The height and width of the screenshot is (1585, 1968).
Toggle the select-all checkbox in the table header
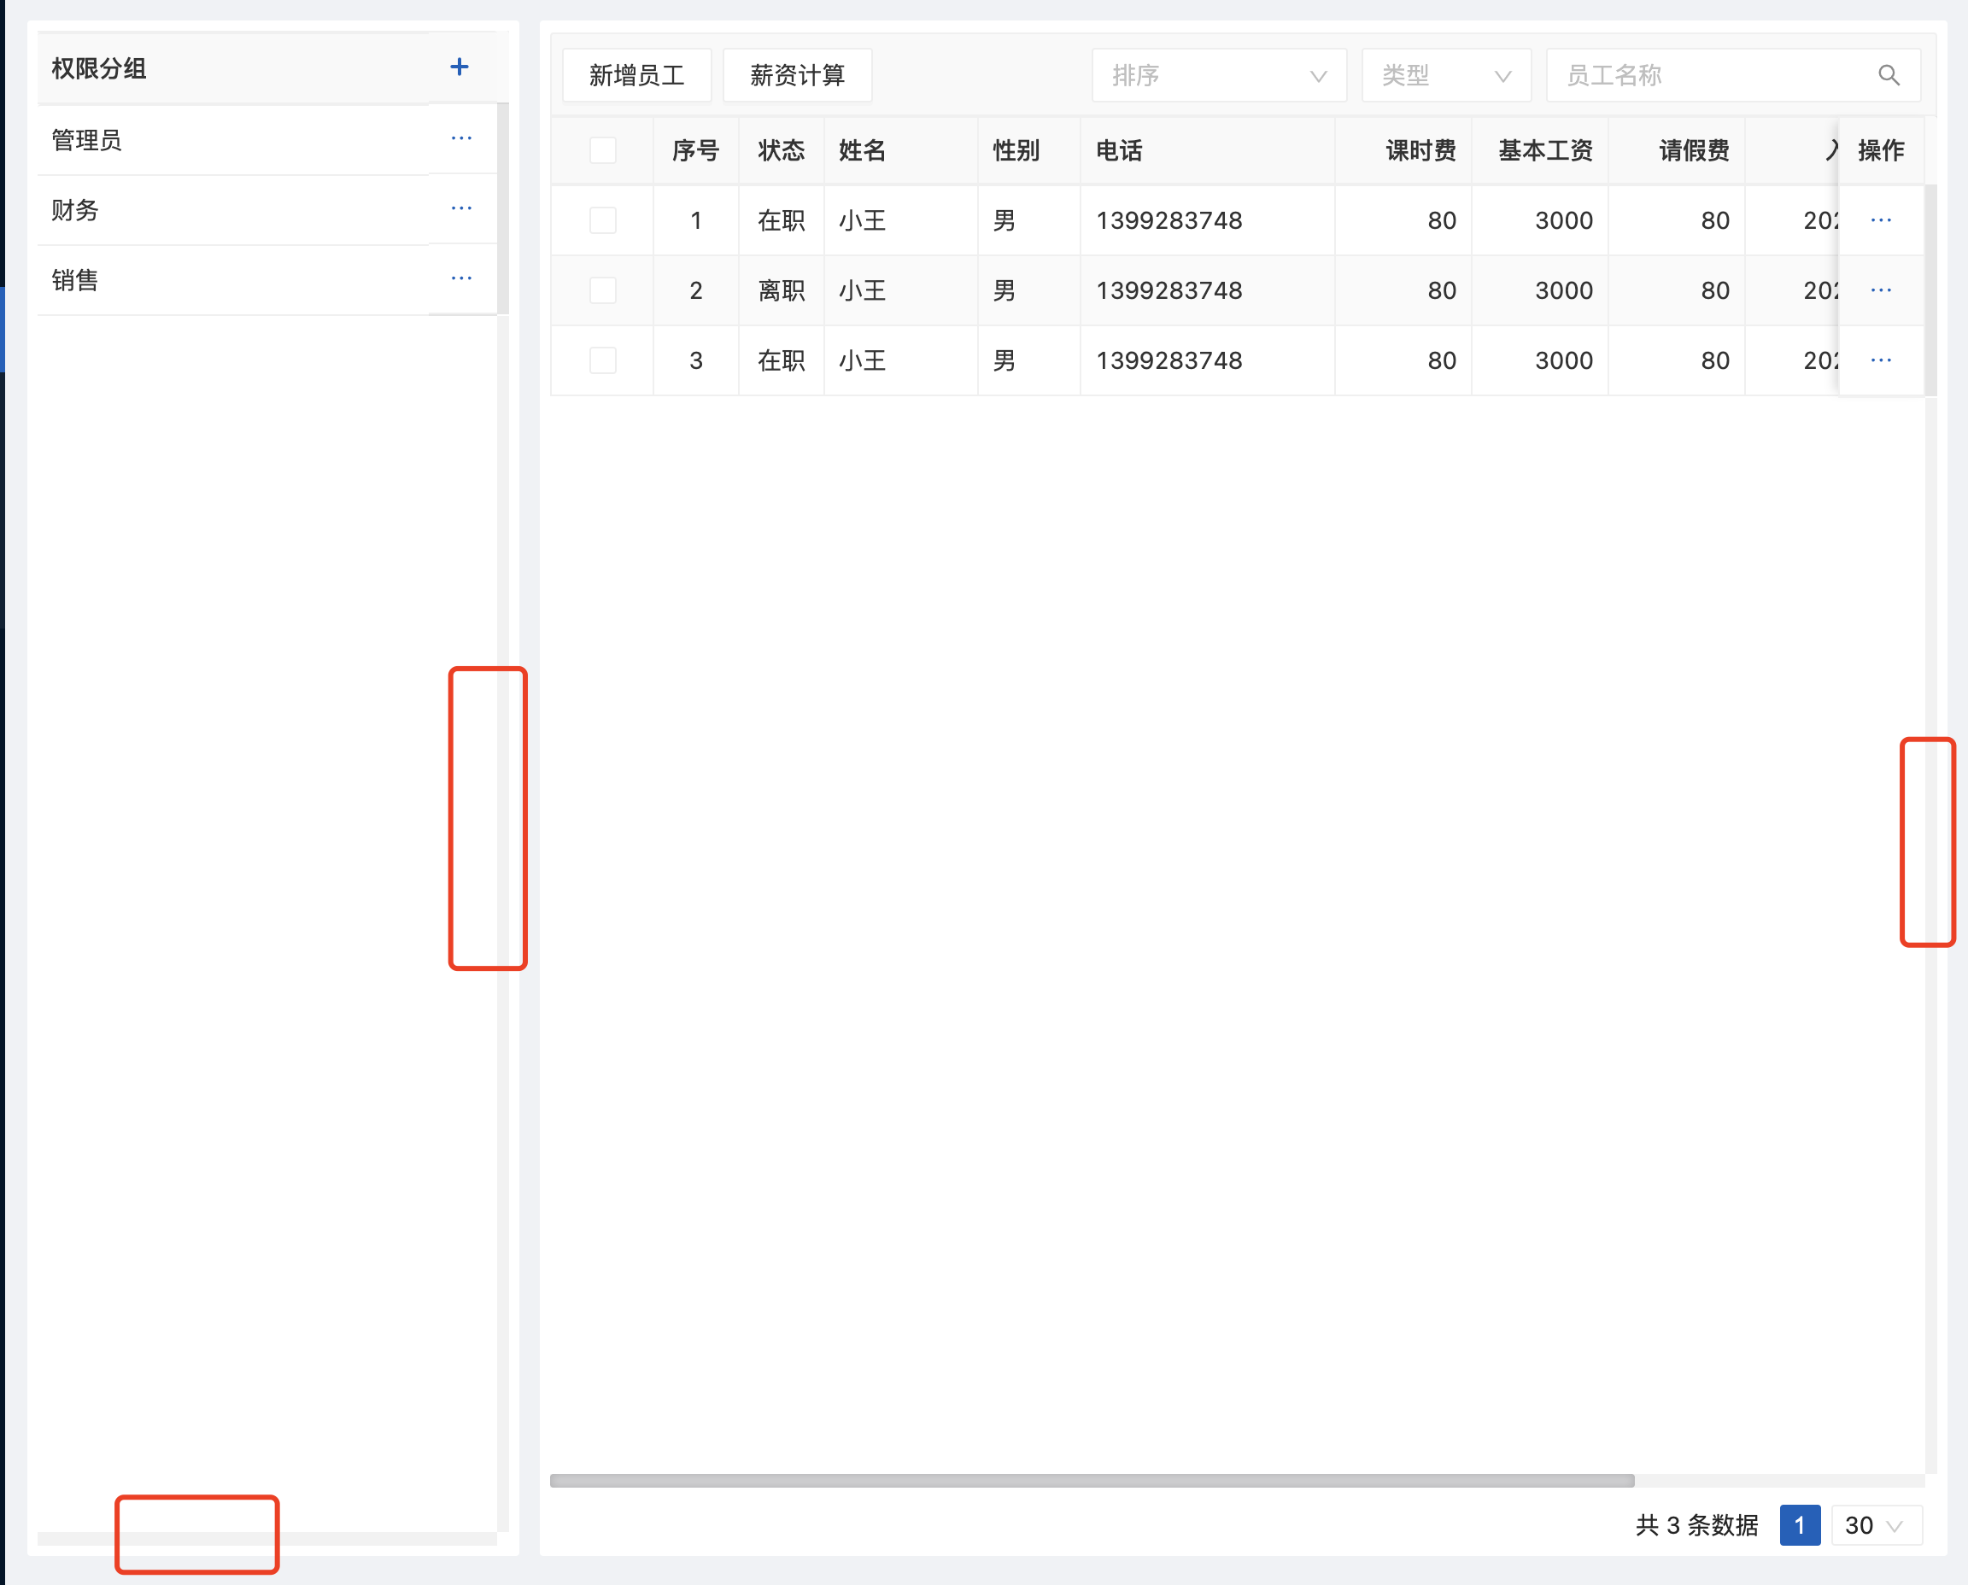coord(602,149)
